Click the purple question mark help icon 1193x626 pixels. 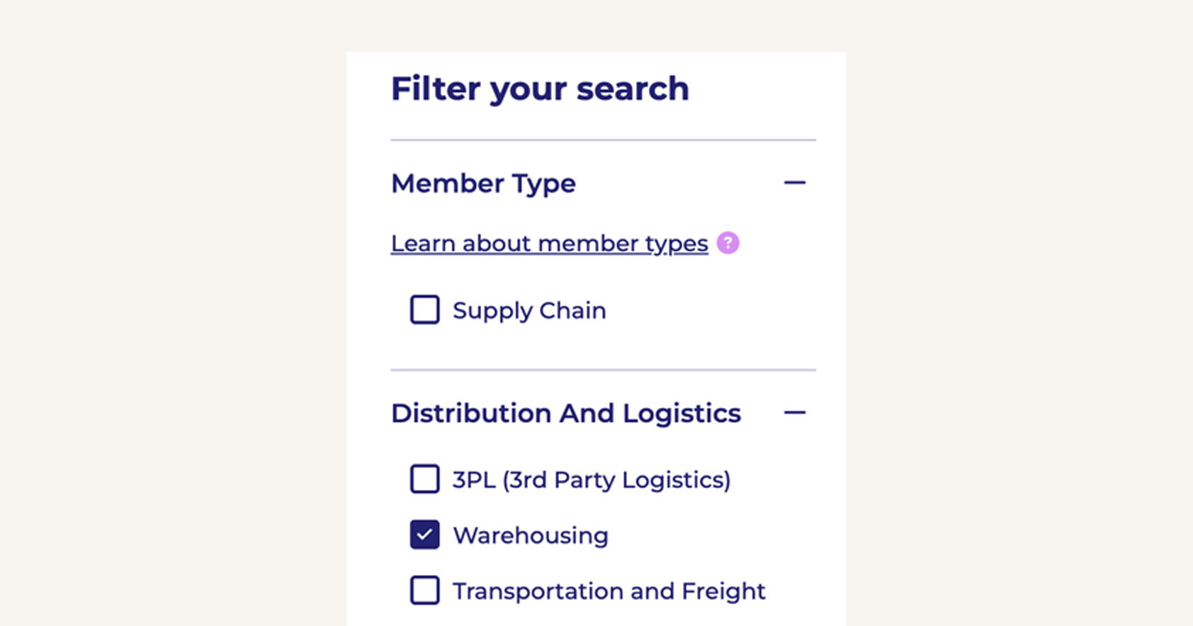tap(728, 243)
